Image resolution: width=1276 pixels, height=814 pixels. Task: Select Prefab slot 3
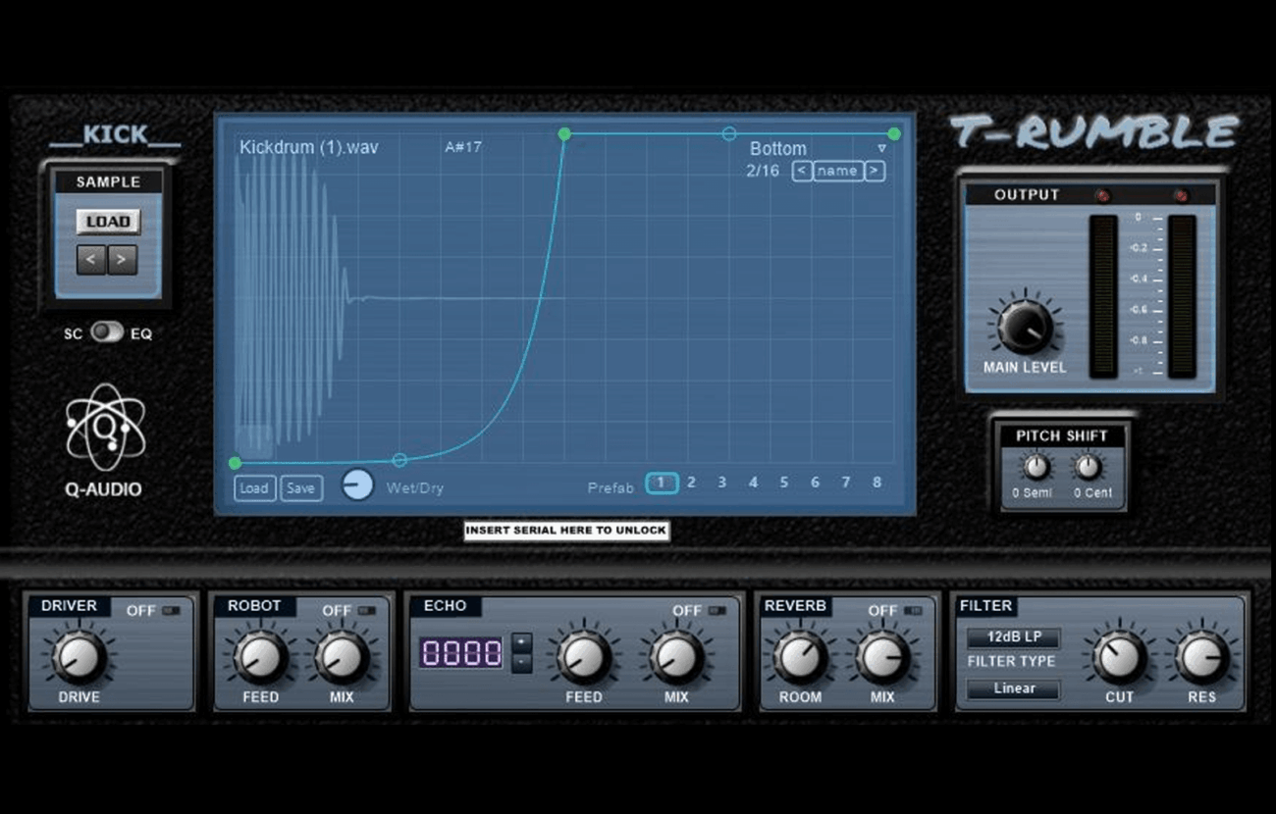point(722,483)
